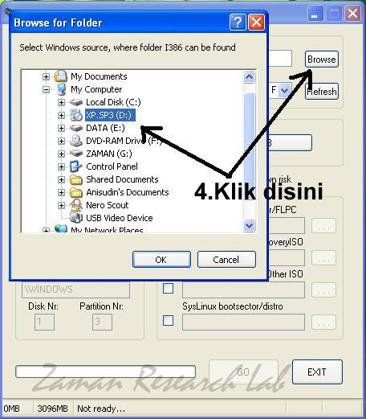
Task: Click the Refresh button in main window
Action: [x=322, y=92]
